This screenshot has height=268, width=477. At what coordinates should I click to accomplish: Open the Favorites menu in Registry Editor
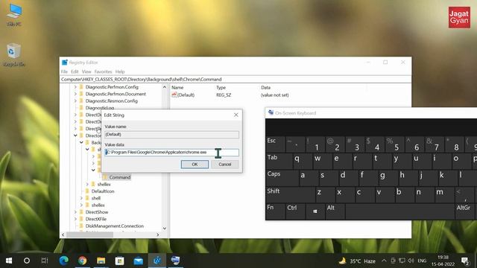[x=103, y=71]
